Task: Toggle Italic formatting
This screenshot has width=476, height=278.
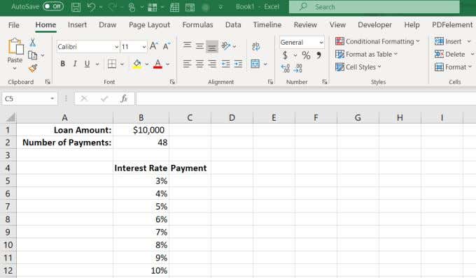Action: coord(75,64)
